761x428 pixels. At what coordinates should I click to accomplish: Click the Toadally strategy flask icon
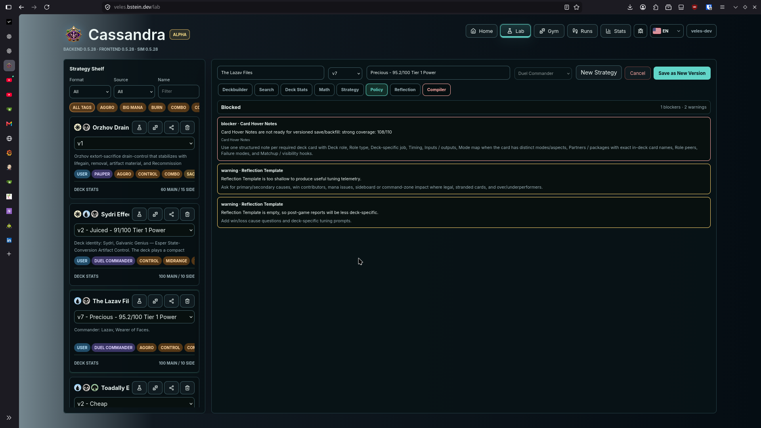tap(139, 388)
